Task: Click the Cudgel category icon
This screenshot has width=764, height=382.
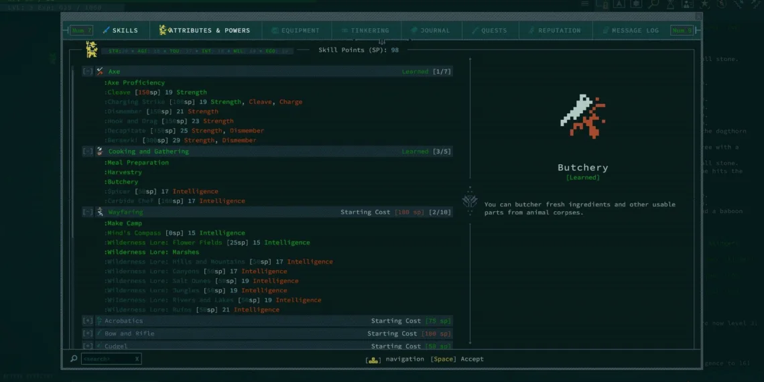Action: click(x=99, y=346)
